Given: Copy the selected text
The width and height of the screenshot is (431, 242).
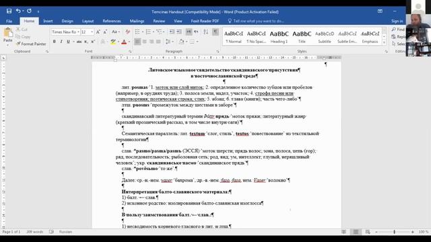Looking at the screenshot, I should coord(23,36).
